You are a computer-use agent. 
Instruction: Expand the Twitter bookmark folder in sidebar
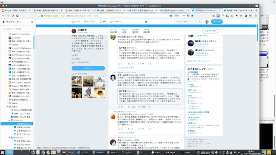tap(7, 103)
